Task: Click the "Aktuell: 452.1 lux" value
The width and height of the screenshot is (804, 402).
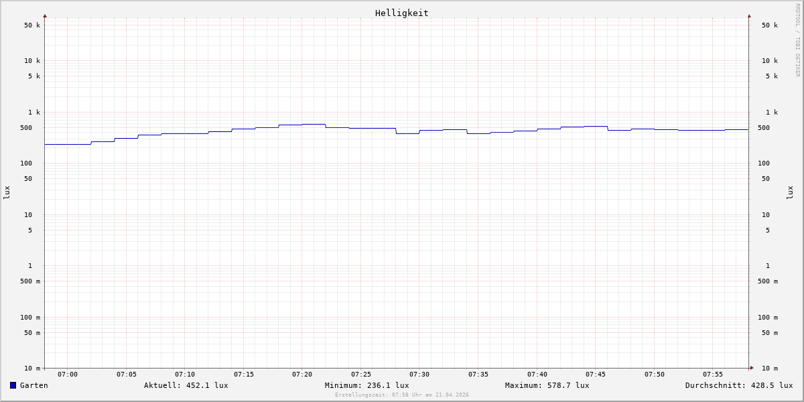Action: tap(186, 385)
